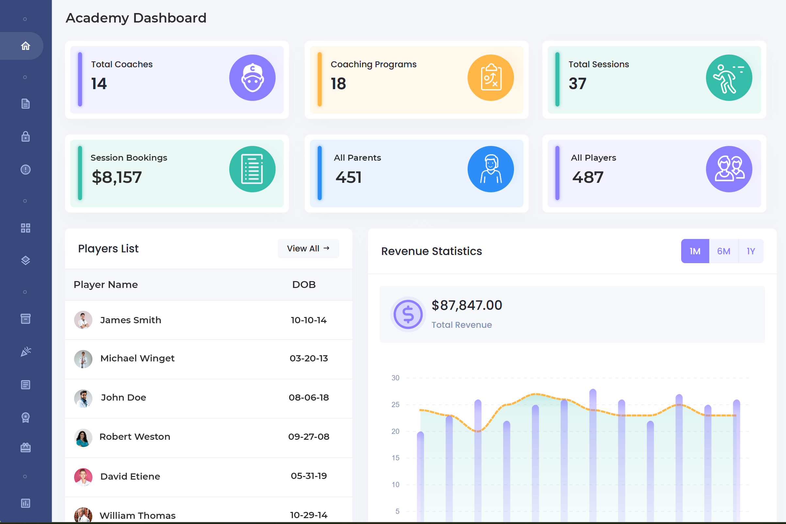Open the bar chart sidebar icon
786x524 pixels.
coord(26,503)
